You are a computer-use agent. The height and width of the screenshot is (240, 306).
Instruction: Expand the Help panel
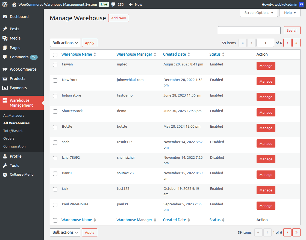pyautogui.click(x=290, y=13)
